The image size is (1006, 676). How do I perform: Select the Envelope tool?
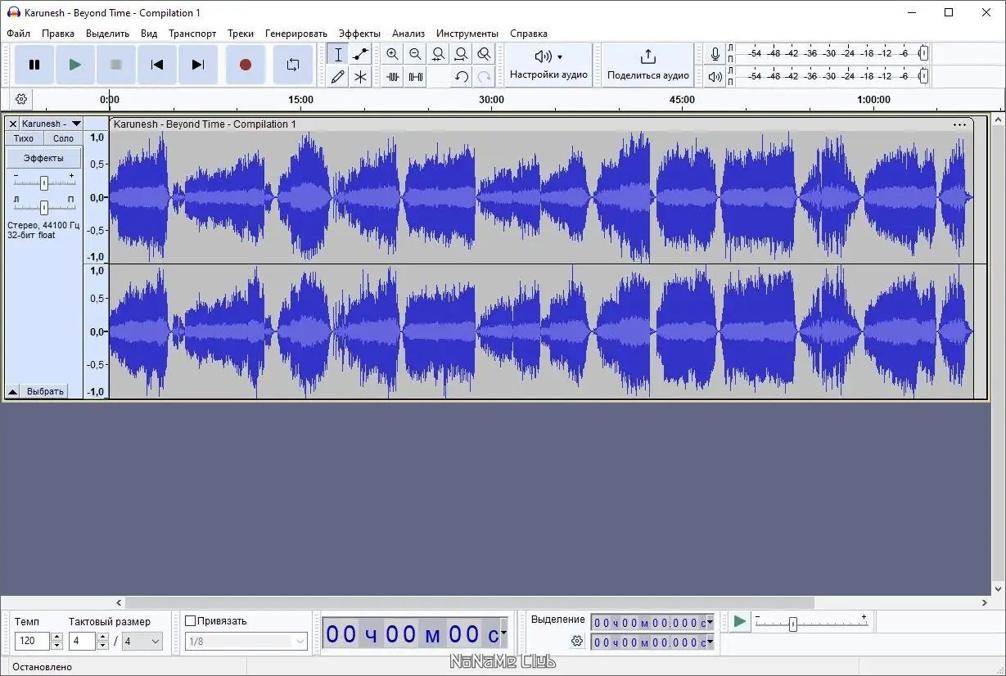tap(360, 55)
